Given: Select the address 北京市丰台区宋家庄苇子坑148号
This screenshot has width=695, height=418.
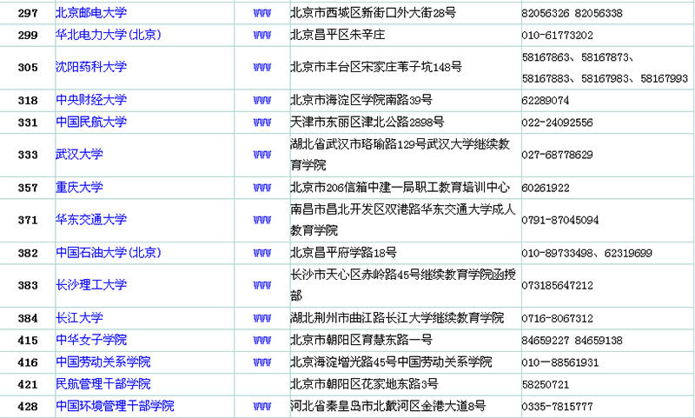Looking at the screenshot, I should point(376,68).
